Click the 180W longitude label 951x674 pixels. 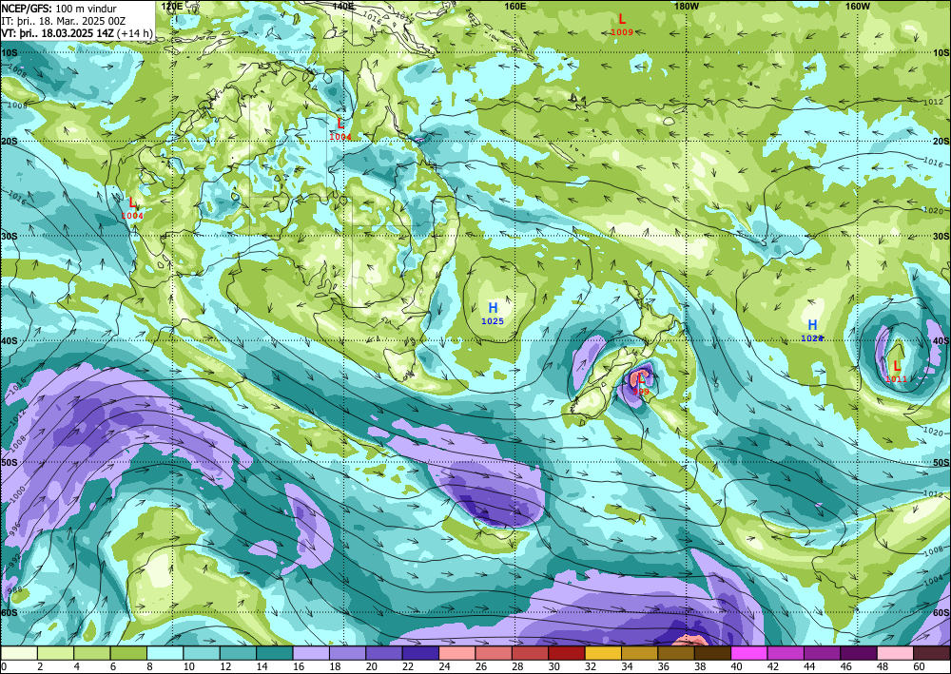point(687,6)
